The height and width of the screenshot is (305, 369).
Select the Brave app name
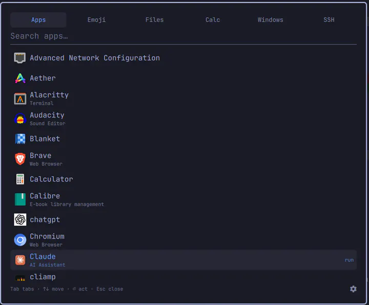point(40,155)
